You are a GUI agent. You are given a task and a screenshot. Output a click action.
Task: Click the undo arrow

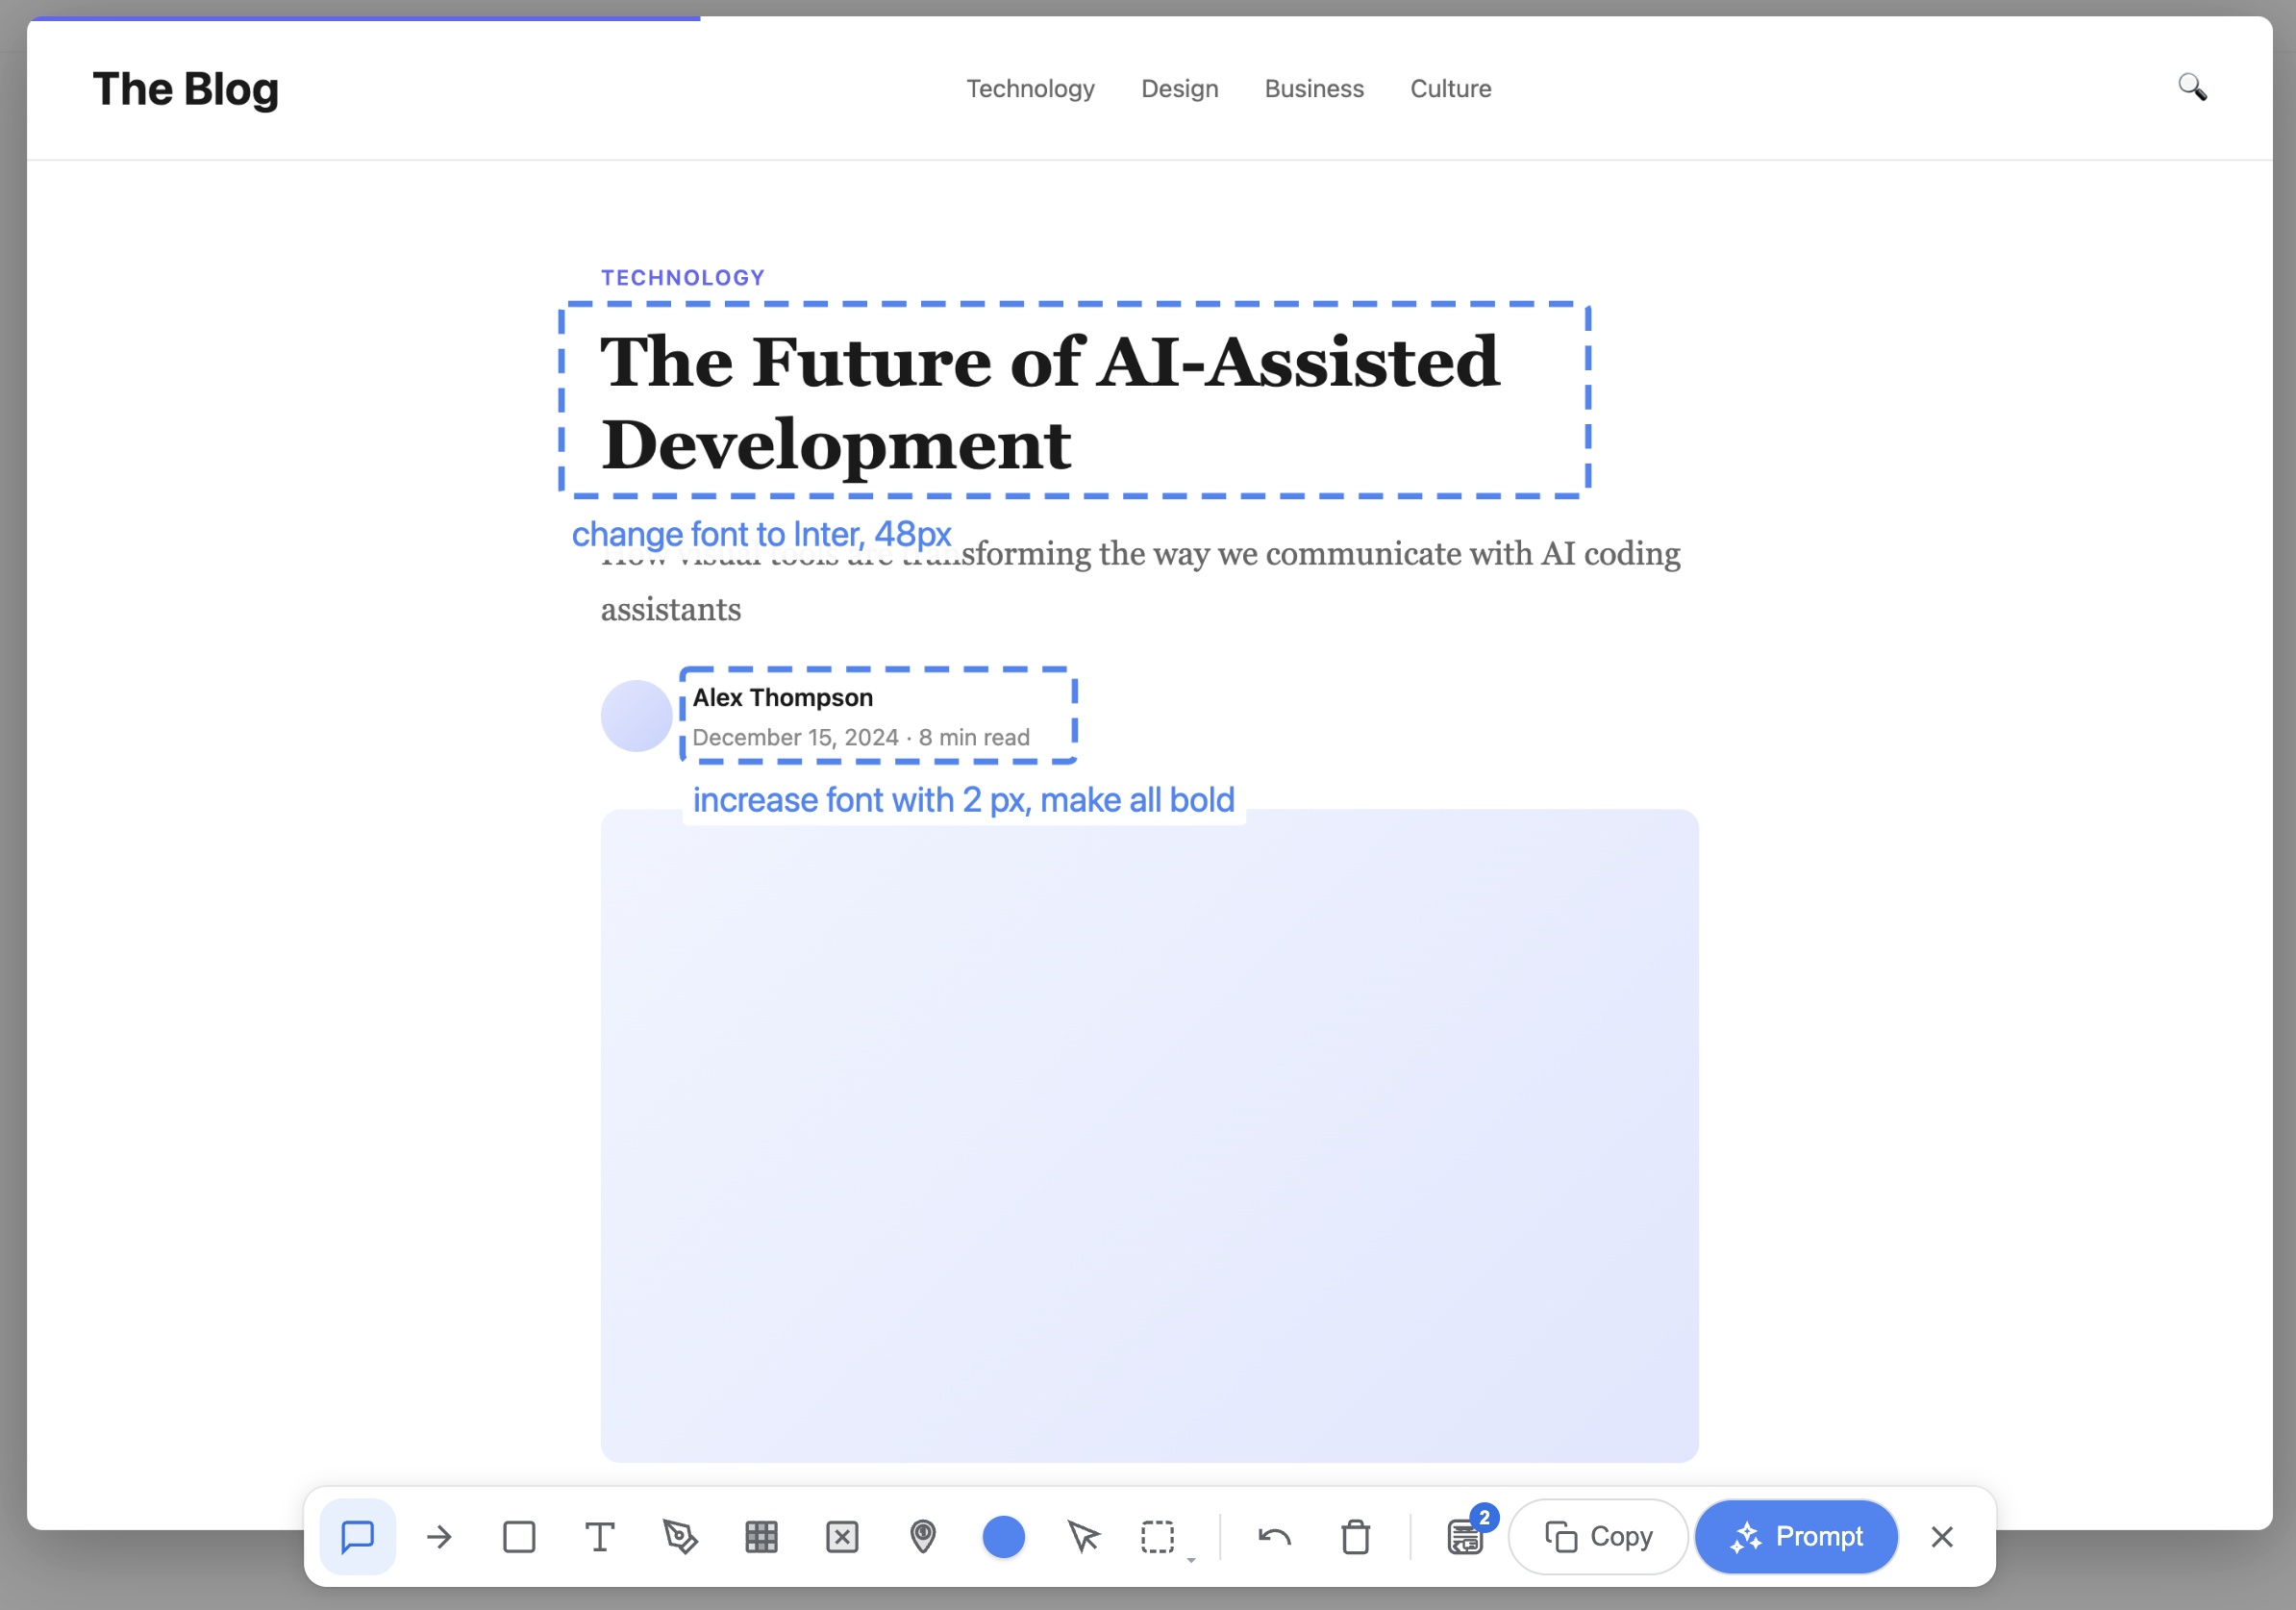click(x=1274, y=1537)
